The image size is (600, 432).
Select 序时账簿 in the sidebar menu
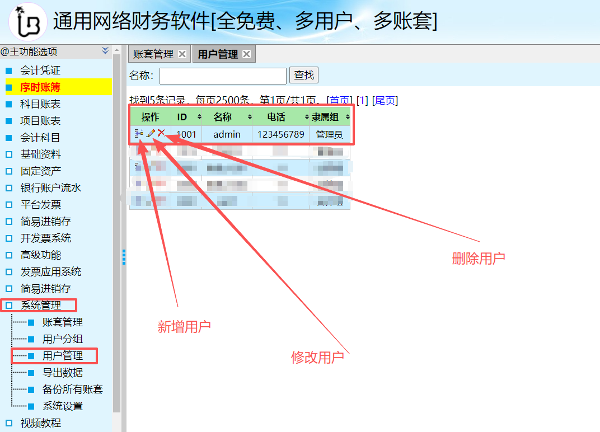tap(40, 87)
